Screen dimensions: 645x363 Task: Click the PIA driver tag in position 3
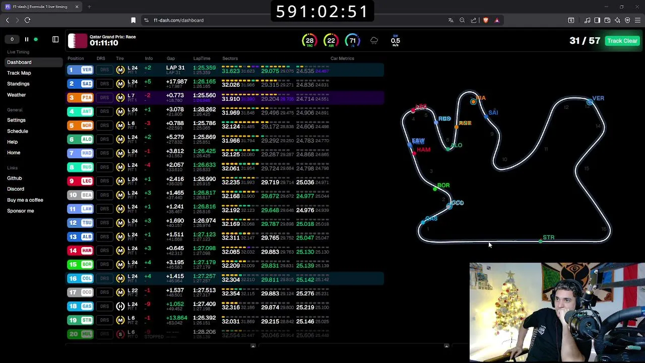click(80, 98)
